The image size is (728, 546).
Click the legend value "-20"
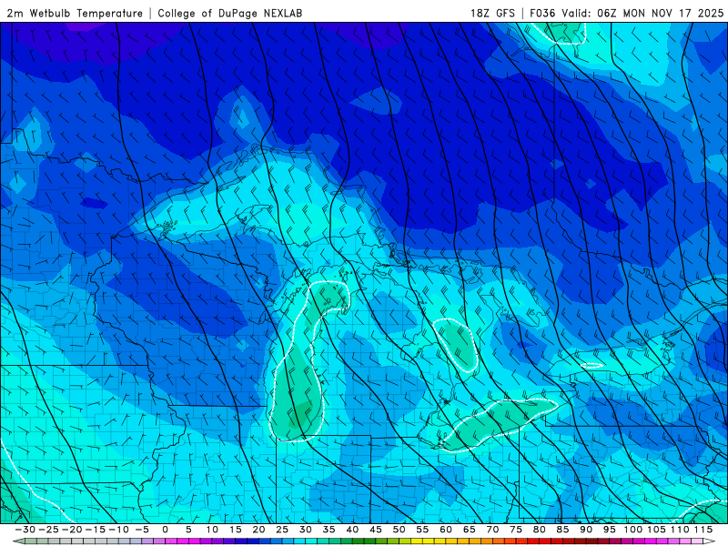(72, 530)
